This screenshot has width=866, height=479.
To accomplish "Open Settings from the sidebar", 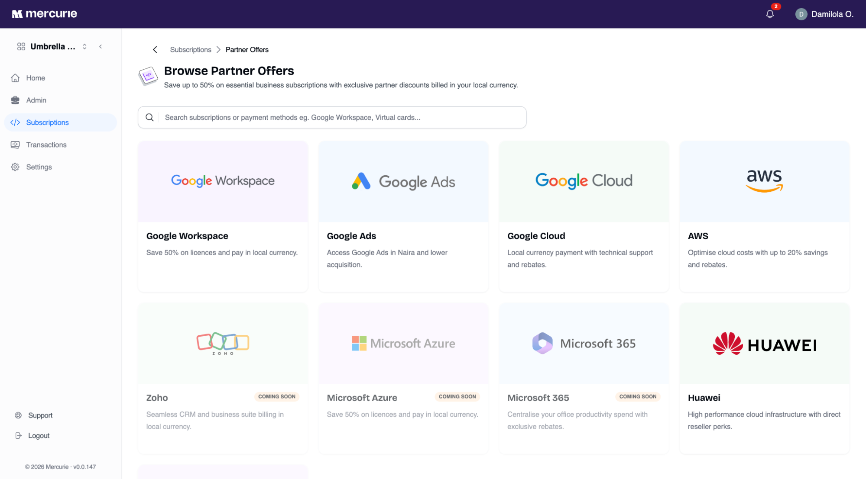I will (x=61, y=167).
